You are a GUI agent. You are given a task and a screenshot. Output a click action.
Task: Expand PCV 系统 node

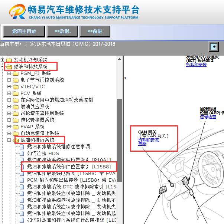9,93
